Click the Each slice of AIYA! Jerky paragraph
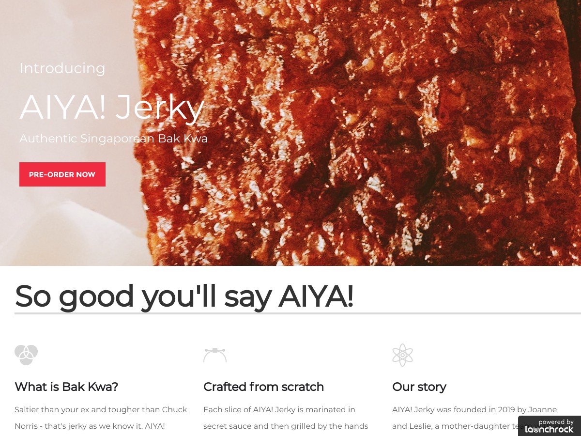The height and width of the screenshot is (436, 581). (286, 418)
